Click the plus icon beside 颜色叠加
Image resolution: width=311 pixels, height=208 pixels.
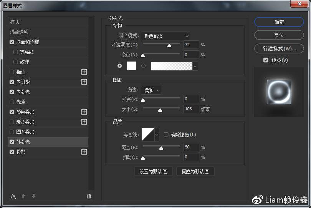point(84,112)
